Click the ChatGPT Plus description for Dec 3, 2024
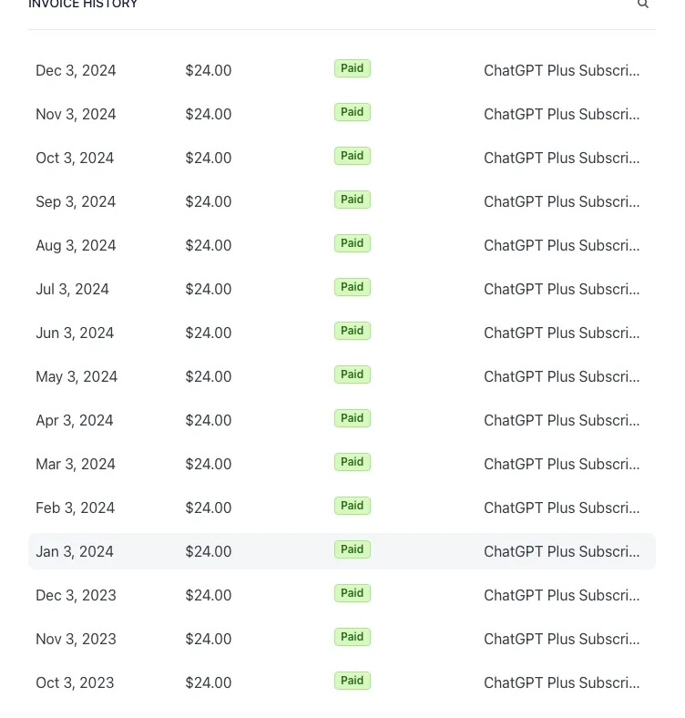The height and width of the screenshot is (718, 685). [561, 70]
